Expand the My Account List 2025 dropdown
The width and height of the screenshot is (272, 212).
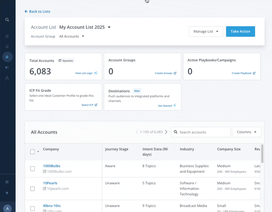click(x=109, y=27)
